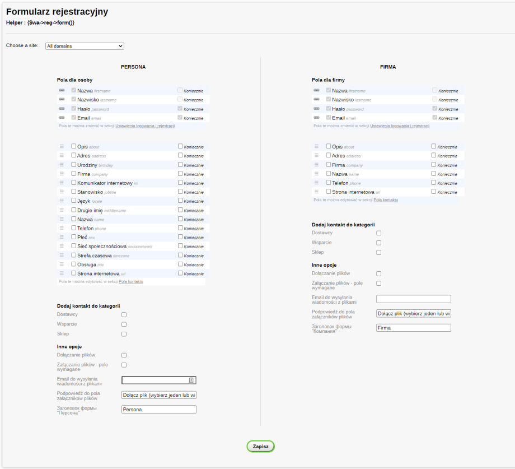The height and width of the screenshot is (469, 515).
Task: Check Dostawcy category in Persona section
Action: 124,315
